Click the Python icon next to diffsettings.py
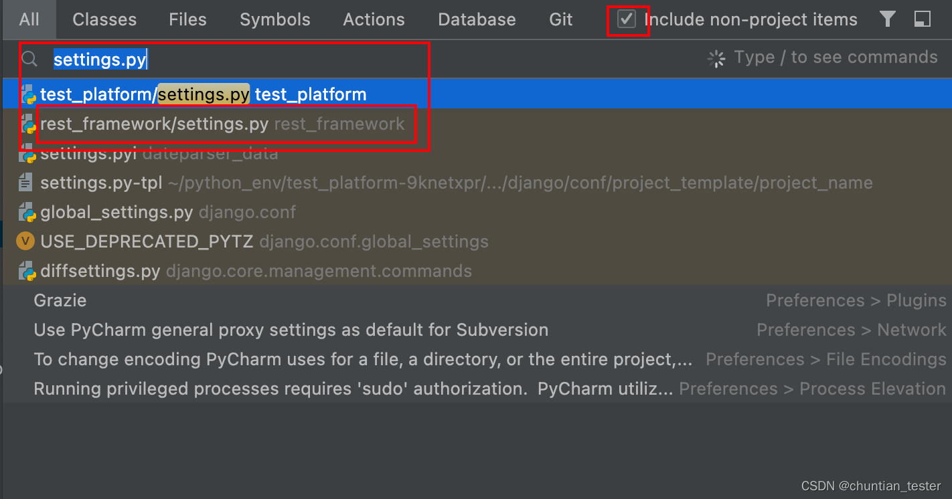This screenshot has height=499, width=952. (x=25, y=271)
